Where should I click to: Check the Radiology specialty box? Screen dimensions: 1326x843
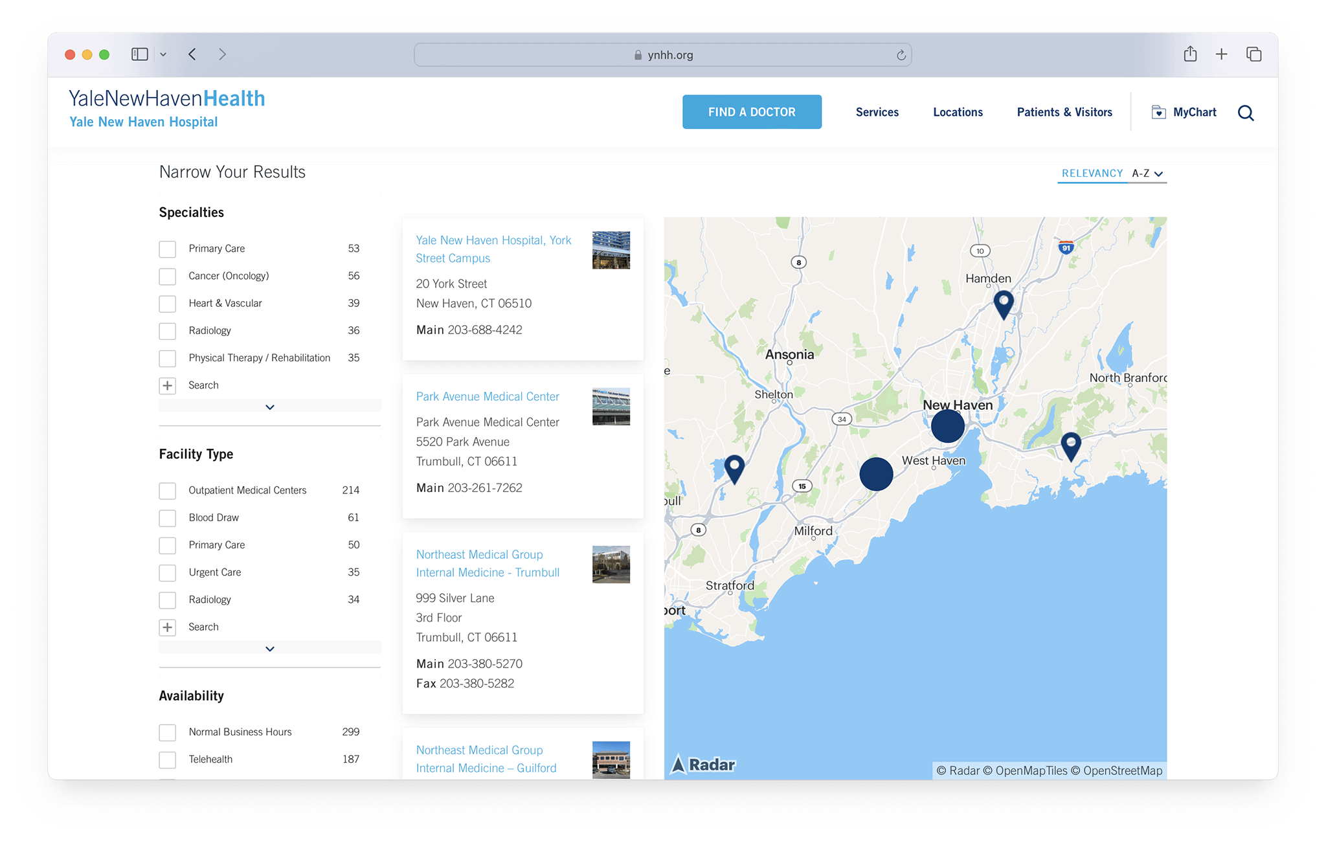[x=168, y=331]
